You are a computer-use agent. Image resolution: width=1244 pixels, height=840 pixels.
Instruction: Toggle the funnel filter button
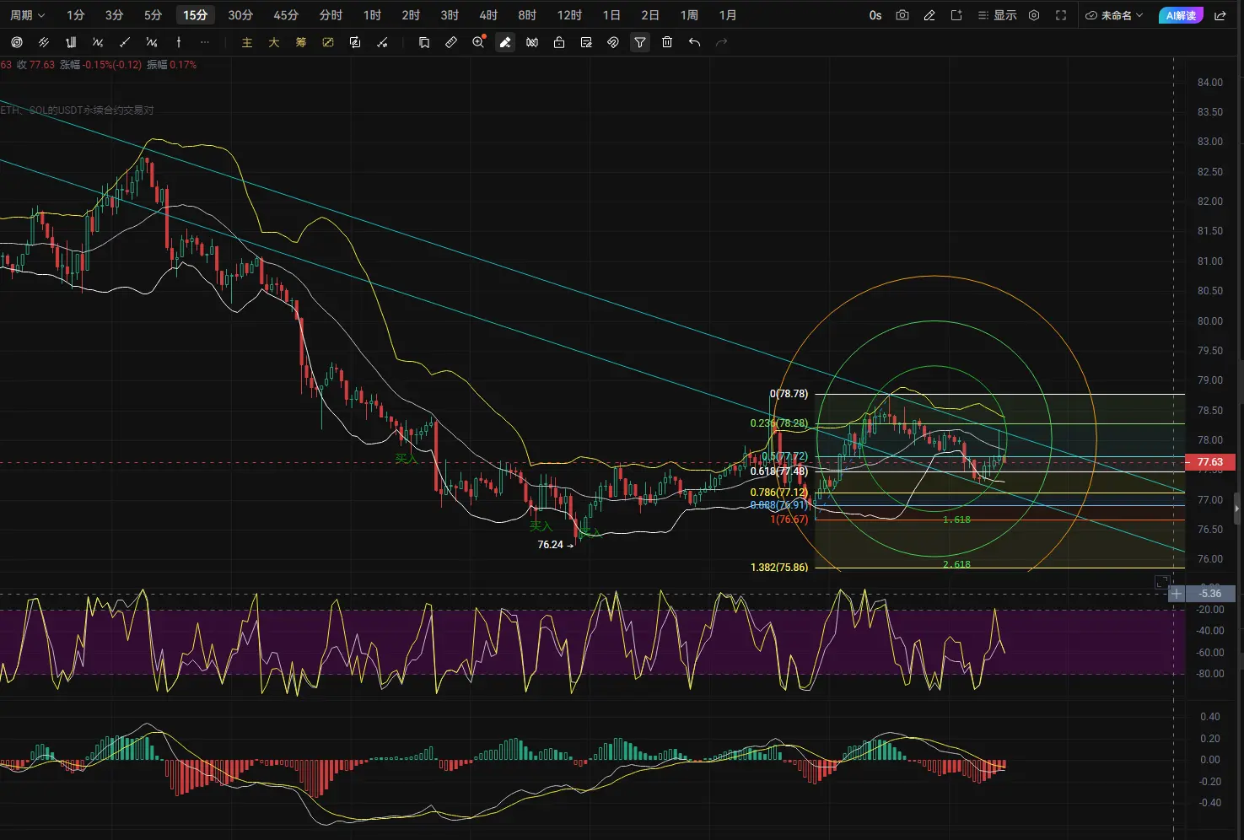click(640, 42)
